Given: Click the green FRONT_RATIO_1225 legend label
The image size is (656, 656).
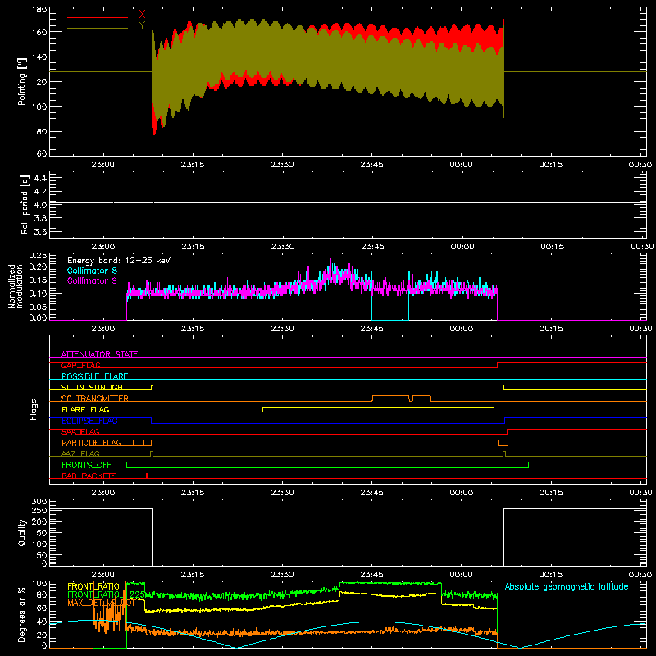Looking at the screenshot, I should [107, 594].
